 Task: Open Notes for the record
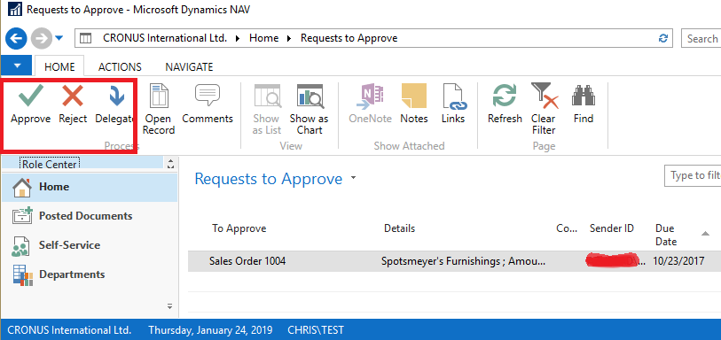click(414, 104)
